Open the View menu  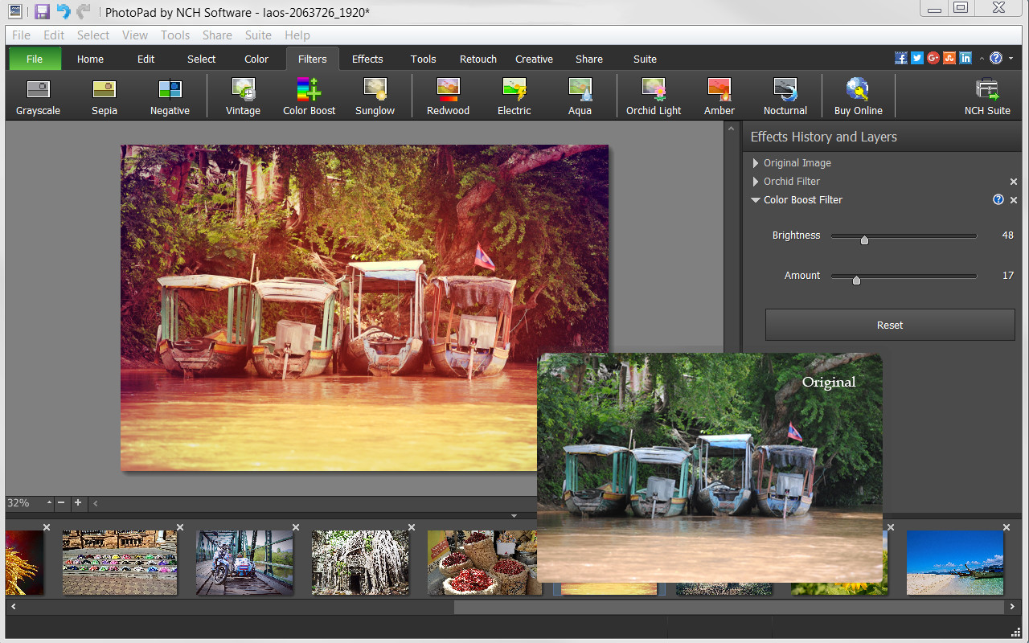coord(134,35)
